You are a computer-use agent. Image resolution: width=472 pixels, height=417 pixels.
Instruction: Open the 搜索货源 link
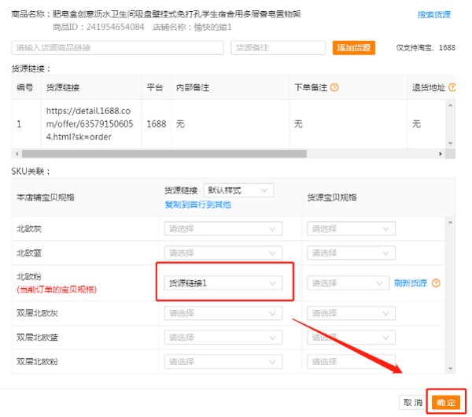[x=434, y=15]
